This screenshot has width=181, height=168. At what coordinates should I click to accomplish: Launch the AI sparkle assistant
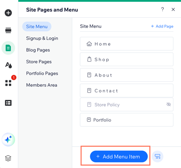pos(8,140)
